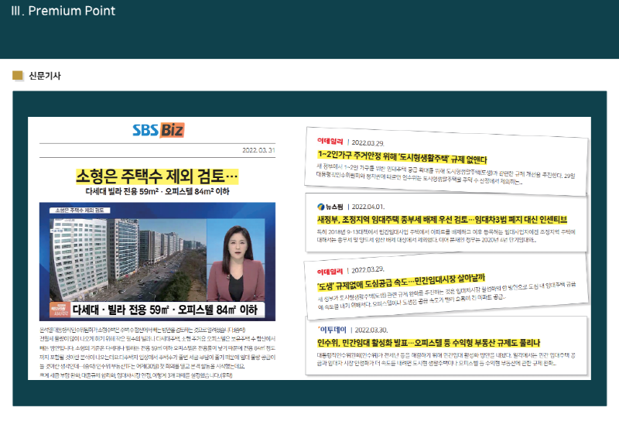
Task: Click the 신문기사 section label
Action: pyautogui.click(x=44, y=76)
